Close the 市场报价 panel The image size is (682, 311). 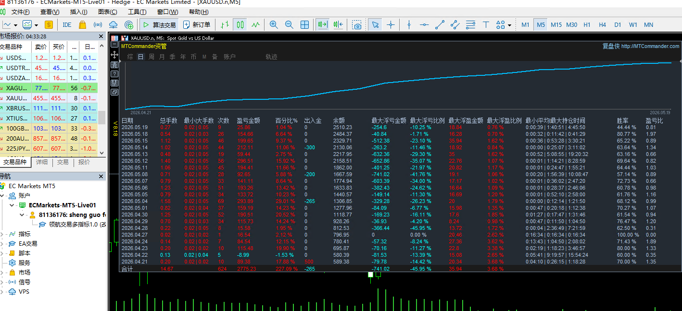[101, 36]
